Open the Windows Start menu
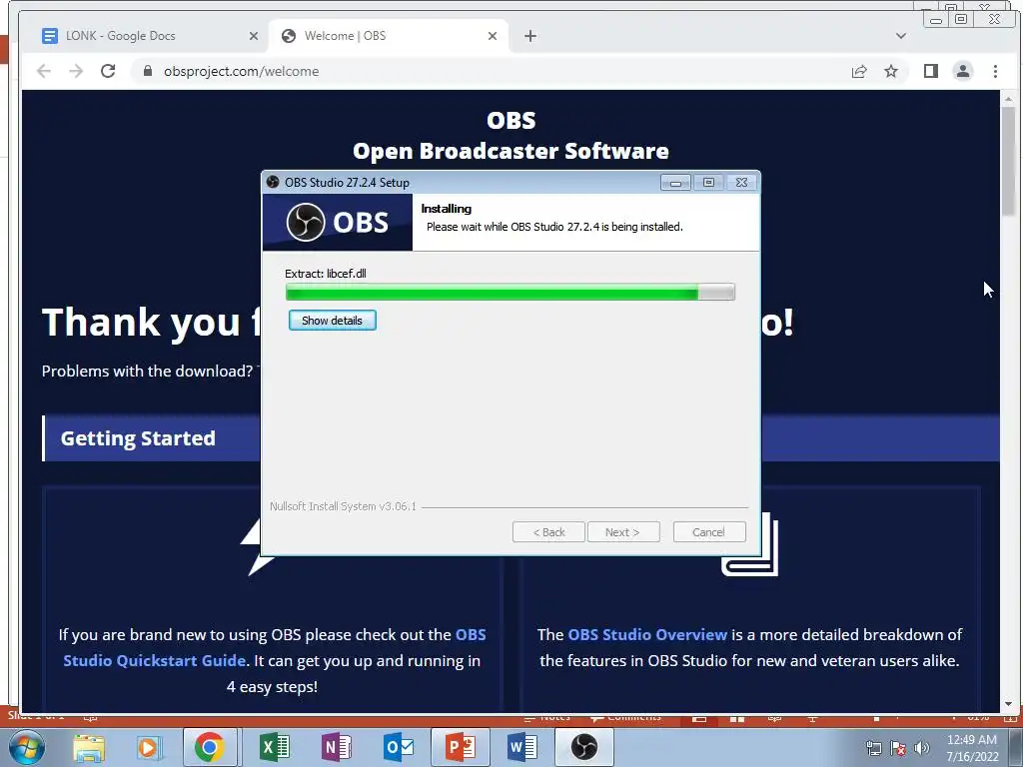Viewport: 1023px width, 767px height. (25, 747)
